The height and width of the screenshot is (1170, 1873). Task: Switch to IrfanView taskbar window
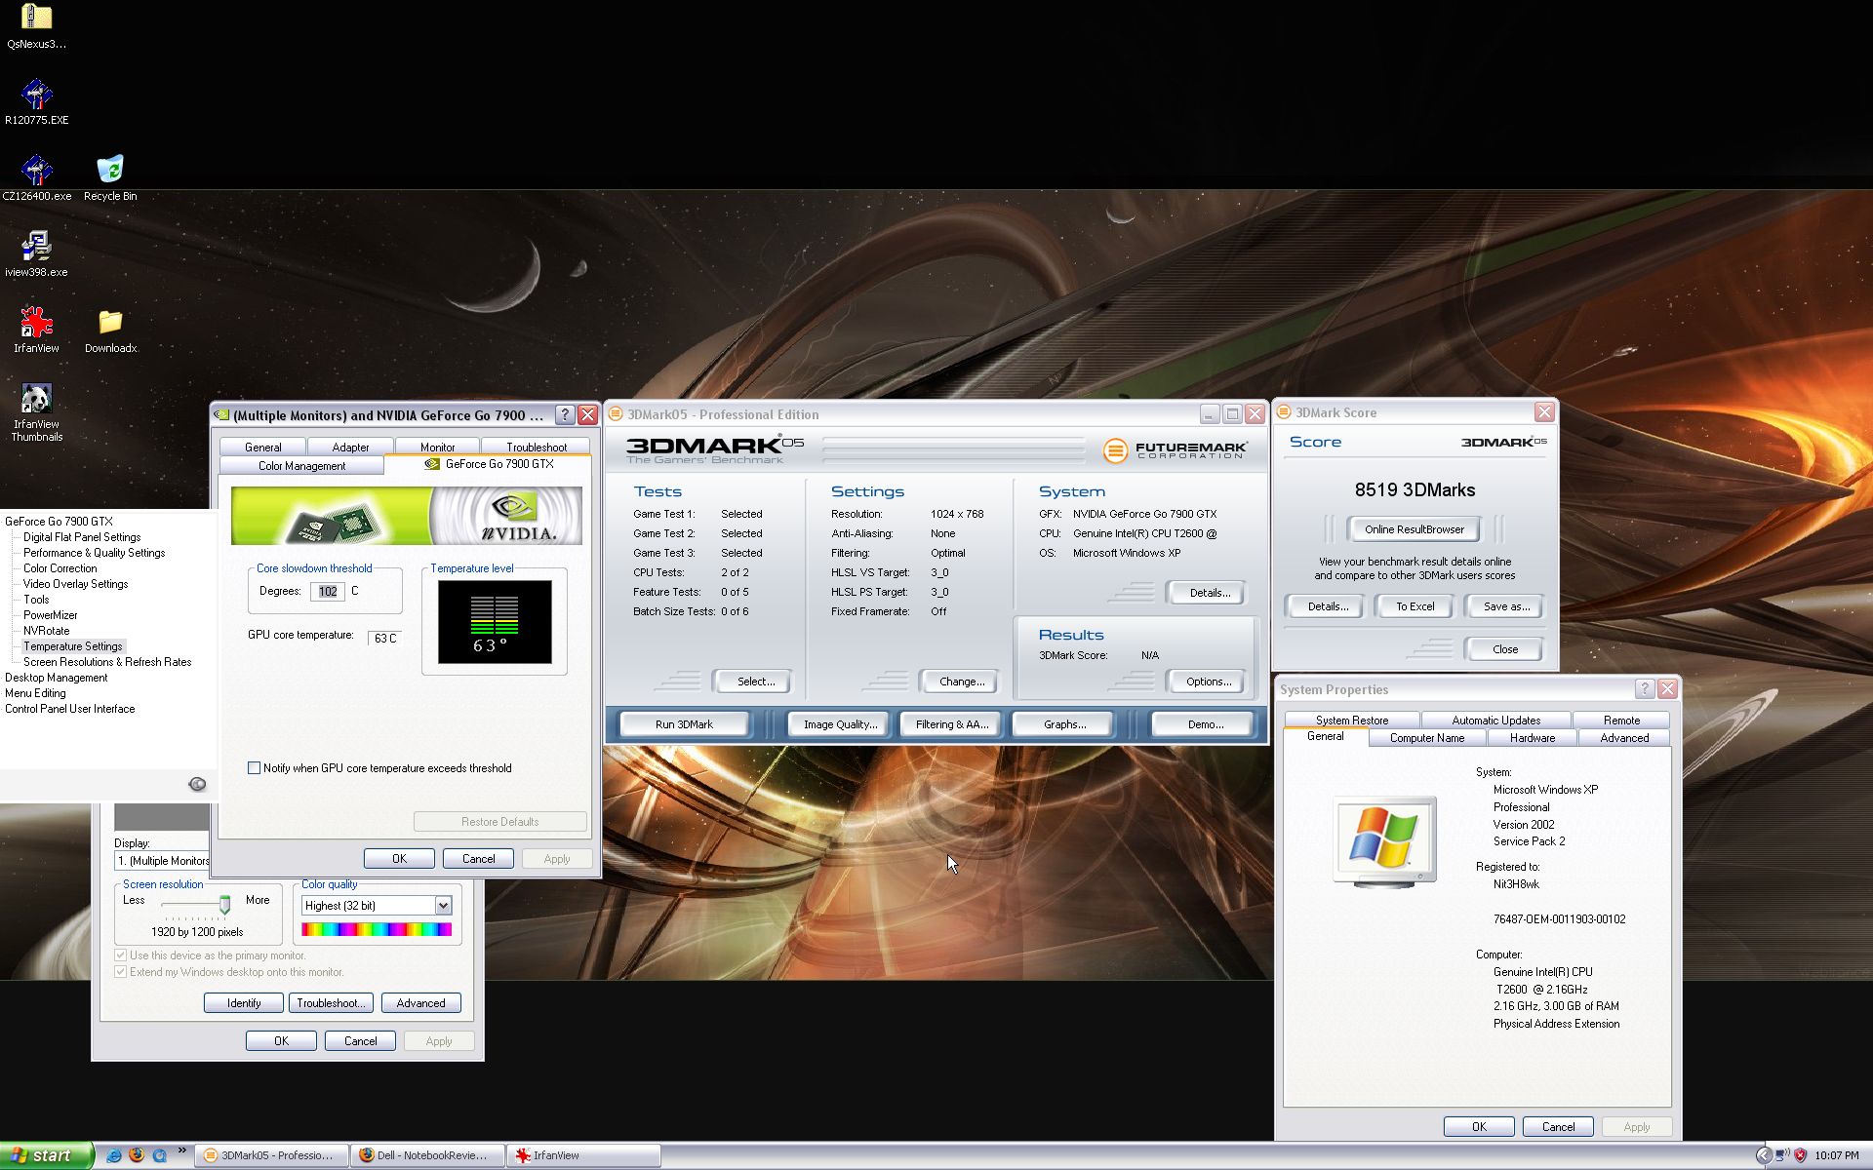(583, 1155)
